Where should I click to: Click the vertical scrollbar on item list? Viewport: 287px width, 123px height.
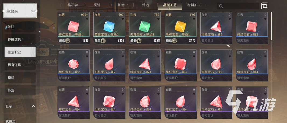click(271, 26)
